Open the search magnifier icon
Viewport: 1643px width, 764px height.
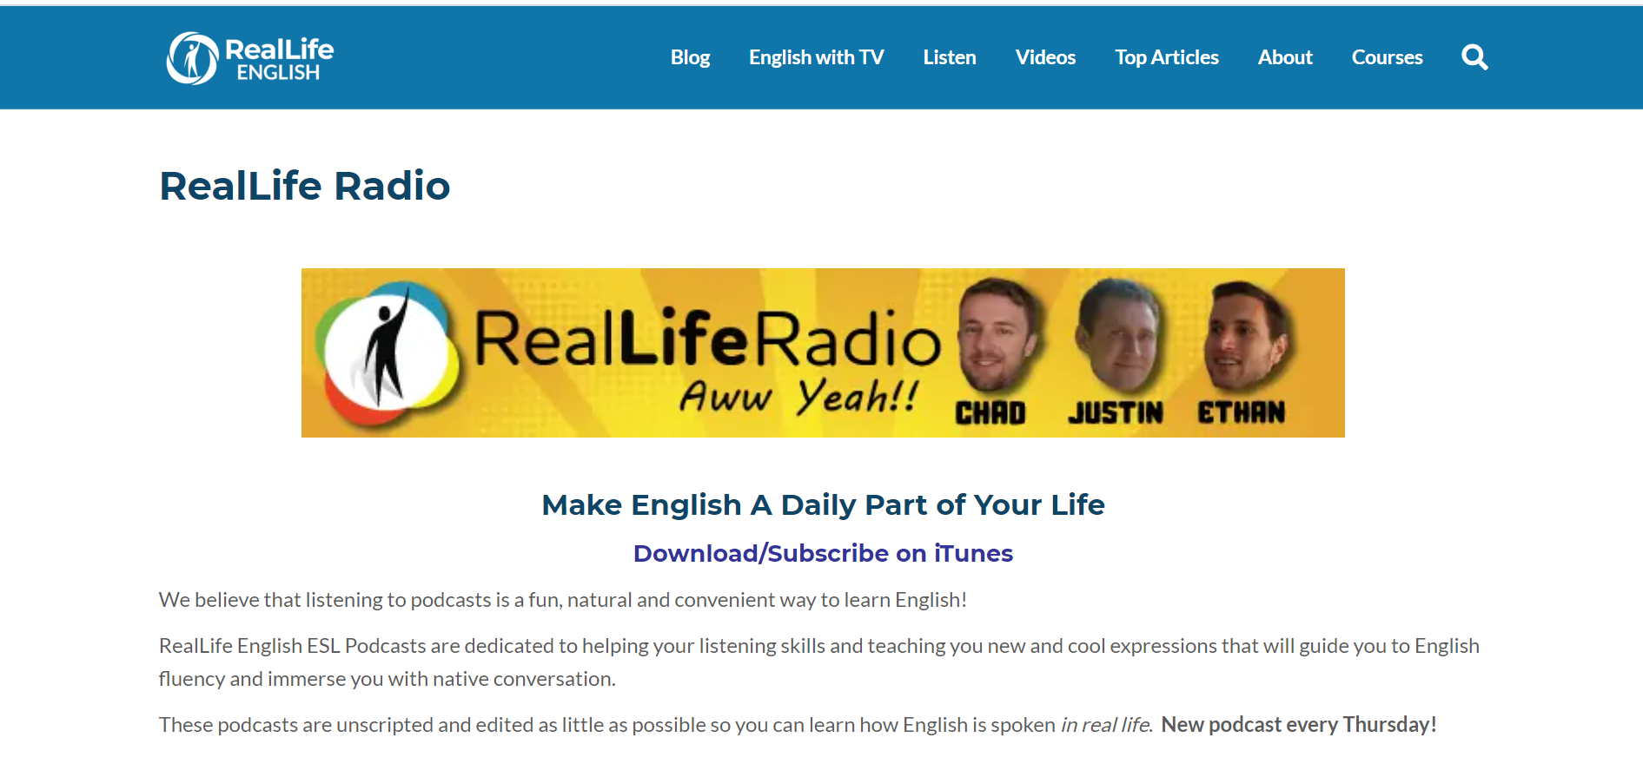pyautogui.click(x=1474, y=57)
